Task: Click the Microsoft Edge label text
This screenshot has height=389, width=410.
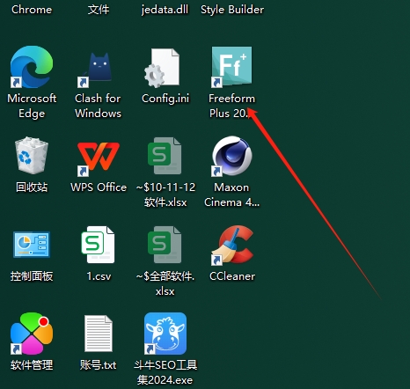Action: (x=32, y=106)
